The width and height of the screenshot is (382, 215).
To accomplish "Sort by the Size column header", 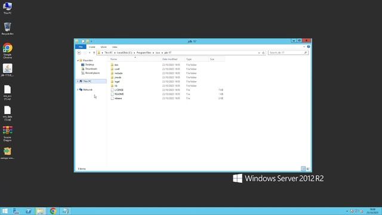I will point(217,59).
